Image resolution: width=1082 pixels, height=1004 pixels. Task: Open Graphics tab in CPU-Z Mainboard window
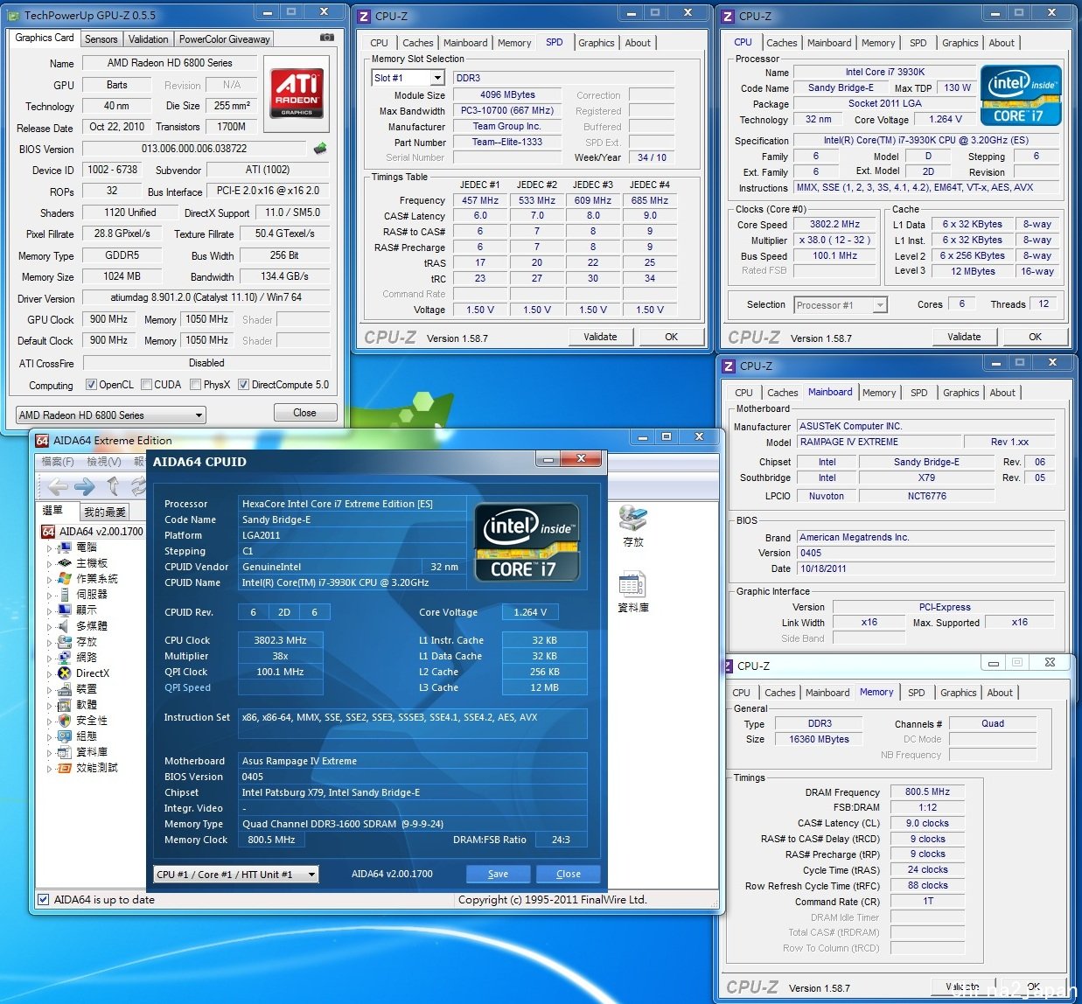[x=960, y=393]
